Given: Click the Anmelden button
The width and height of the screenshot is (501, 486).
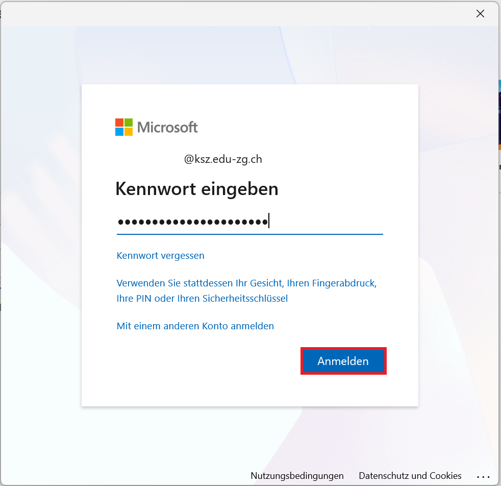Looking at the screenshot, I should 343,361.
